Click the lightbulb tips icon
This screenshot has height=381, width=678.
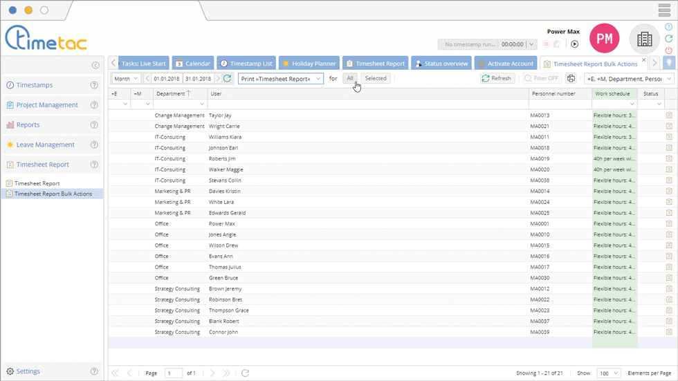[669, 64]
